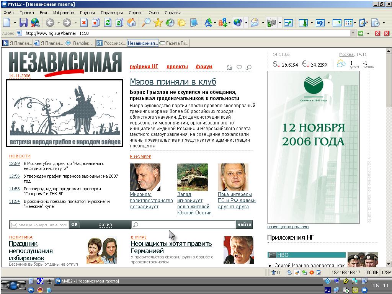Image resolution: width=392 pixels, height=294 pixels.
Task: Click найти search button on page
Action: (244, 224)
